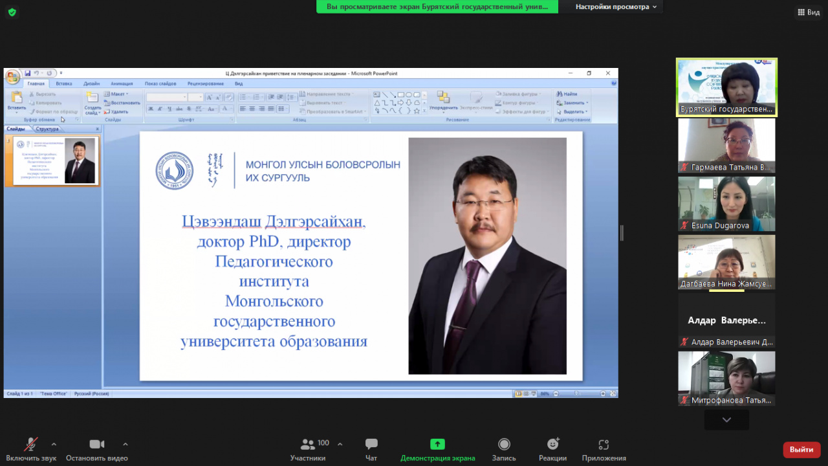828x466 pixels.
Task: Adjust the PowerPoint zoom slider
Action: (x=576, y=394)
